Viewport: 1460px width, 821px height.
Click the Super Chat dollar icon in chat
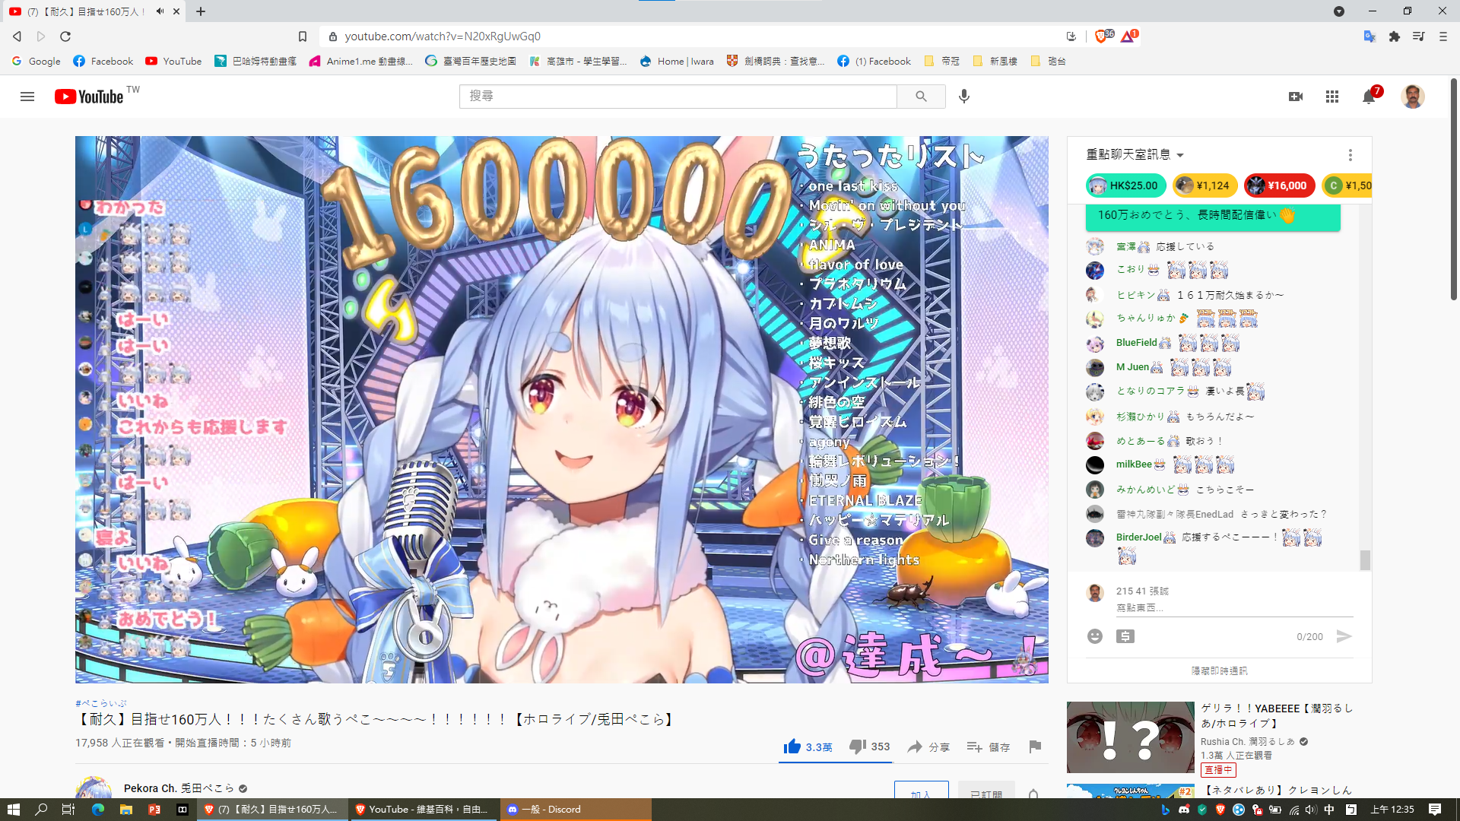[1125, 636]
